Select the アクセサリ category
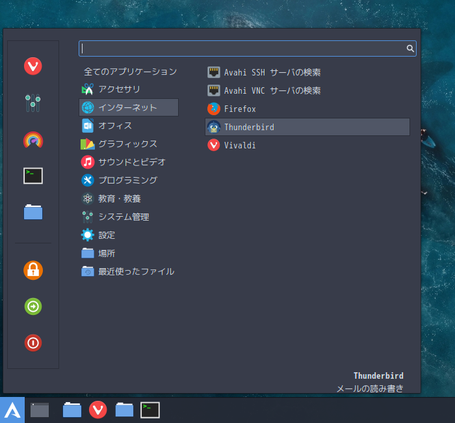This screenshot has width=455, height=423. tap(129, 89)
